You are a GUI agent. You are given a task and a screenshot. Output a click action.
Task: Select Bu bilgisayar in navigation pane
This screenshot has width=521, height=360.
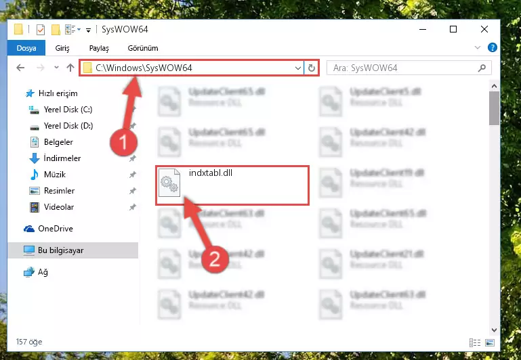pos(72,250)
